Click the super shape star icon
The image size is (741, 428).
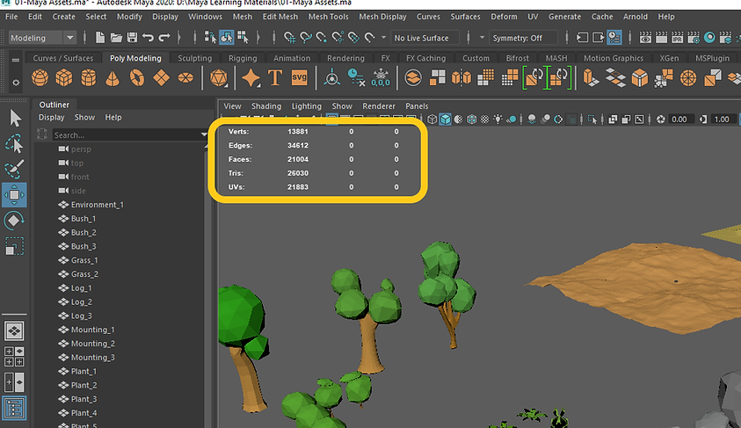251,77
